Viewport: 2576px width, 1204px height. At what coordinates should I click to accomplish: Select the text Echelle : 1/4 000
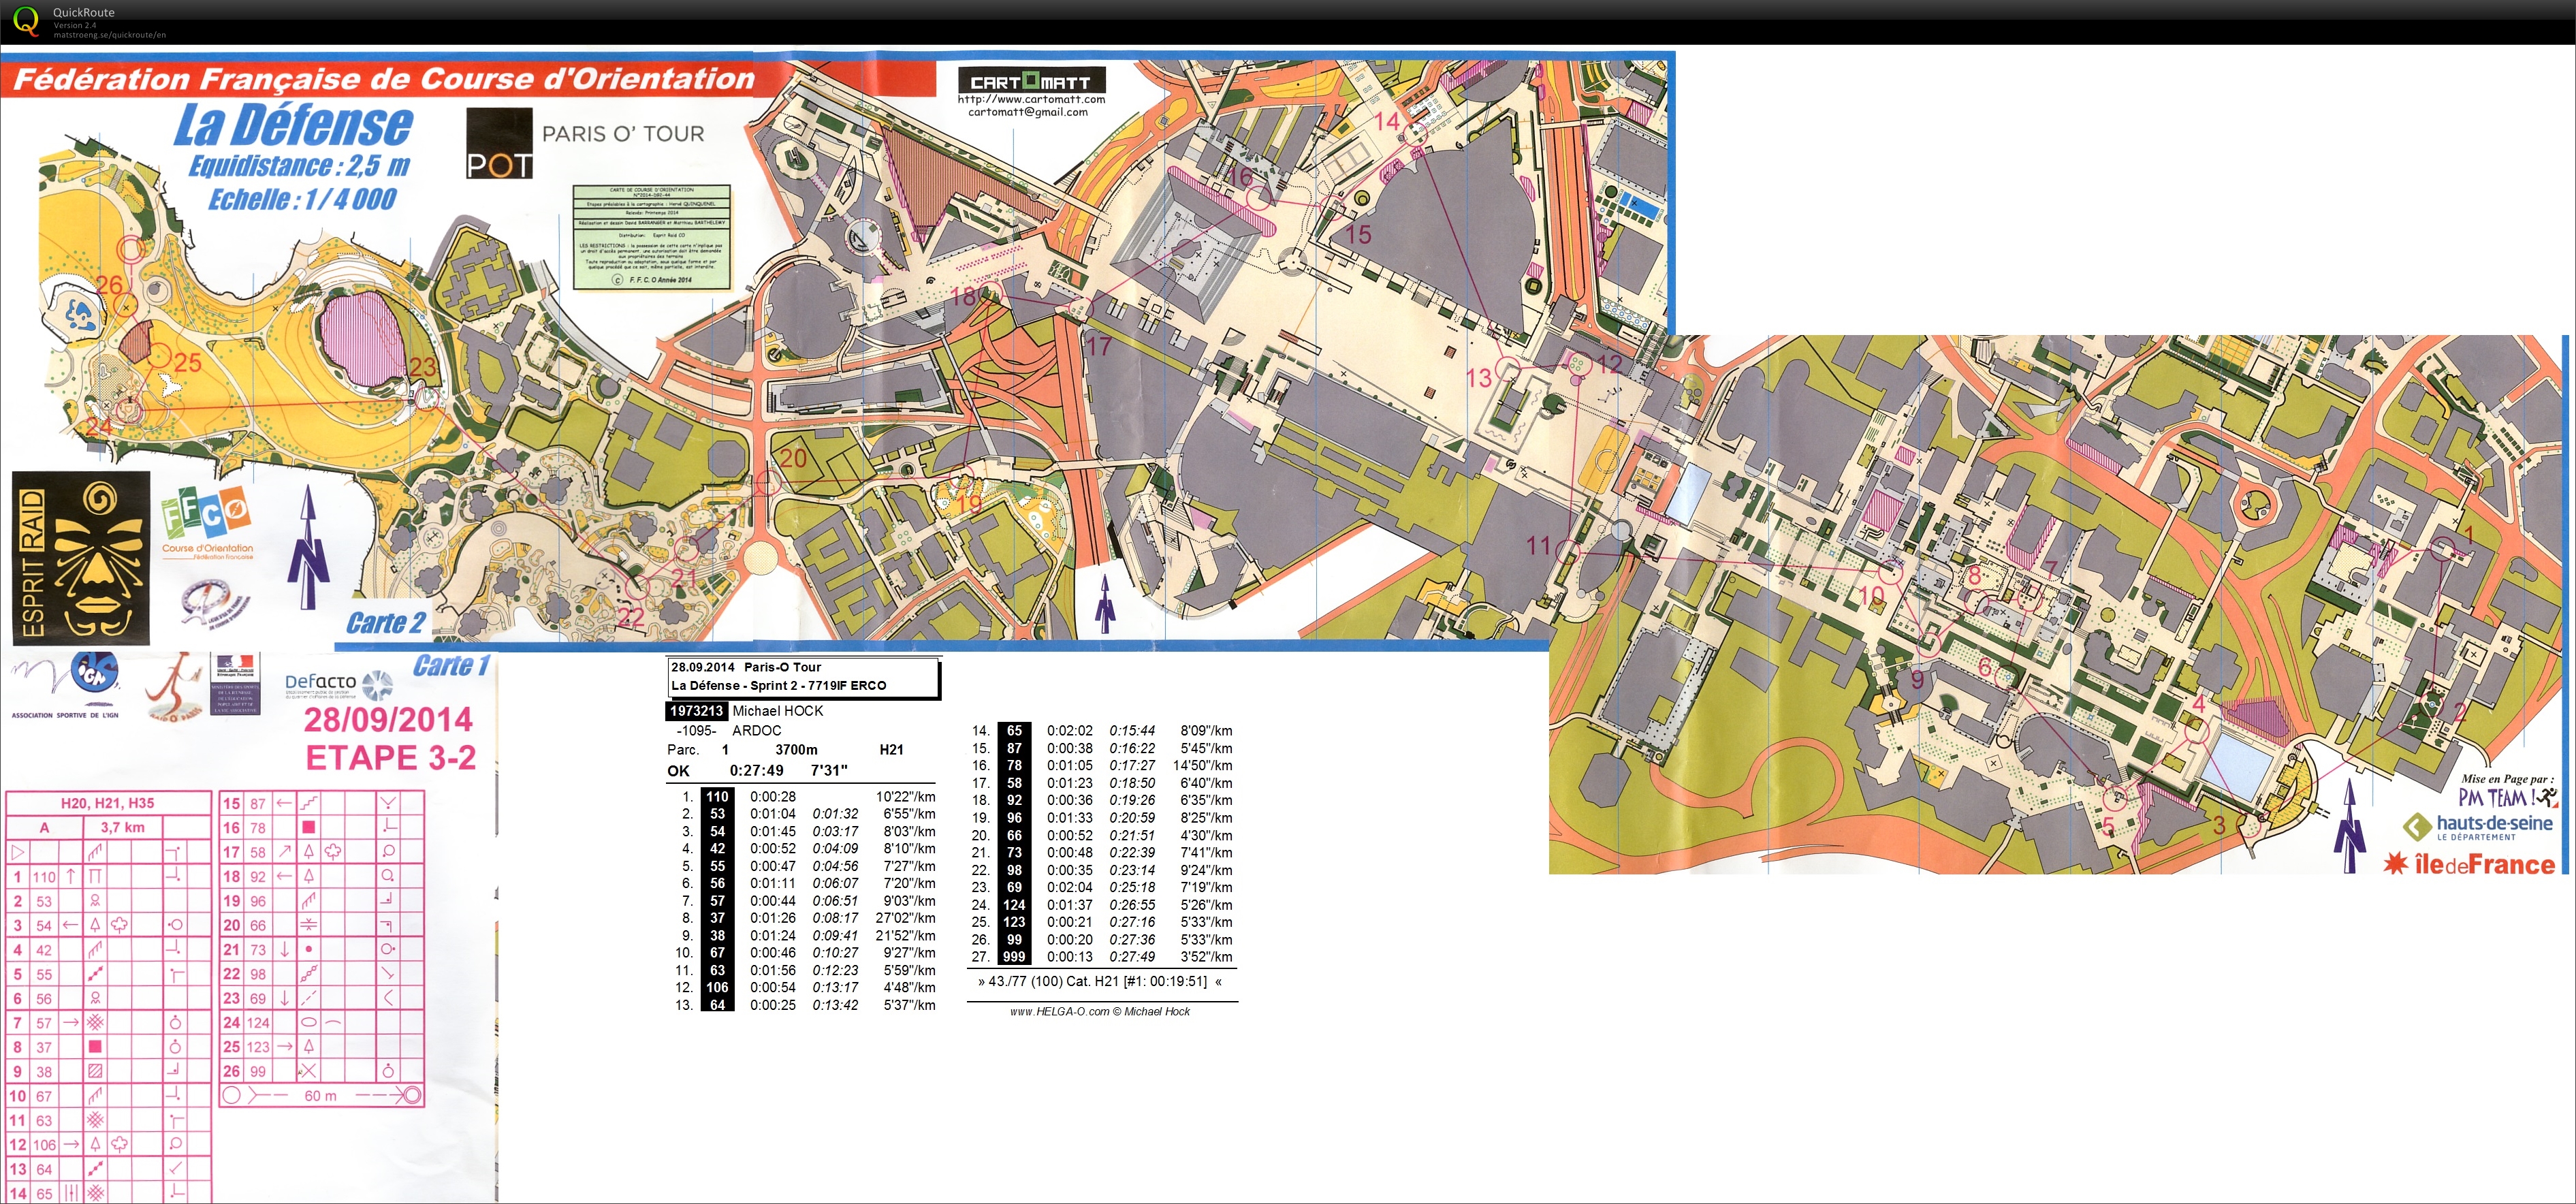pos(302,199)
